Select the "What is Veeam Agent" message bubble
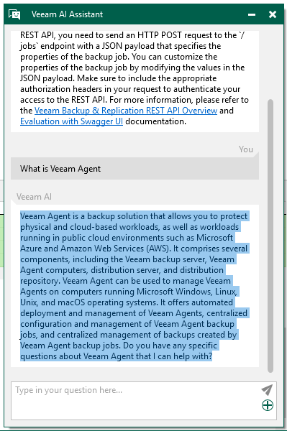The height and width of the screenshot is (431, 287). click(x=135, y=169)
